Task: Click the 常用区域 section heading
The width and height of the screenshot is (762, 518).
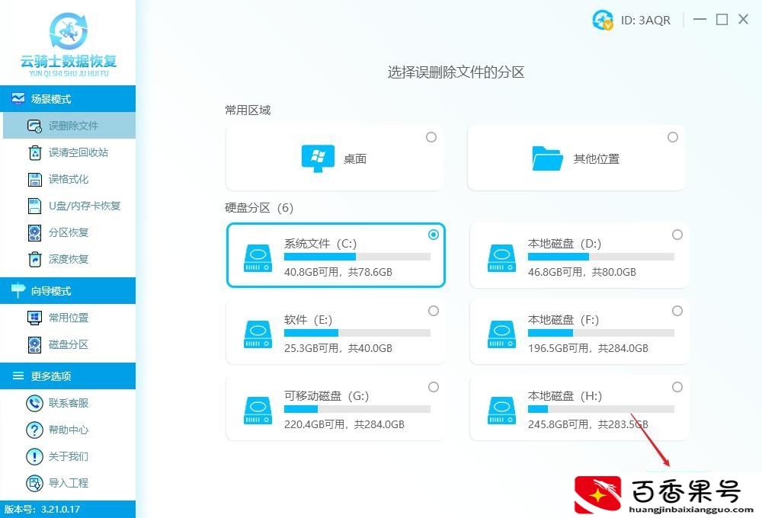Action: coord(248,110)
